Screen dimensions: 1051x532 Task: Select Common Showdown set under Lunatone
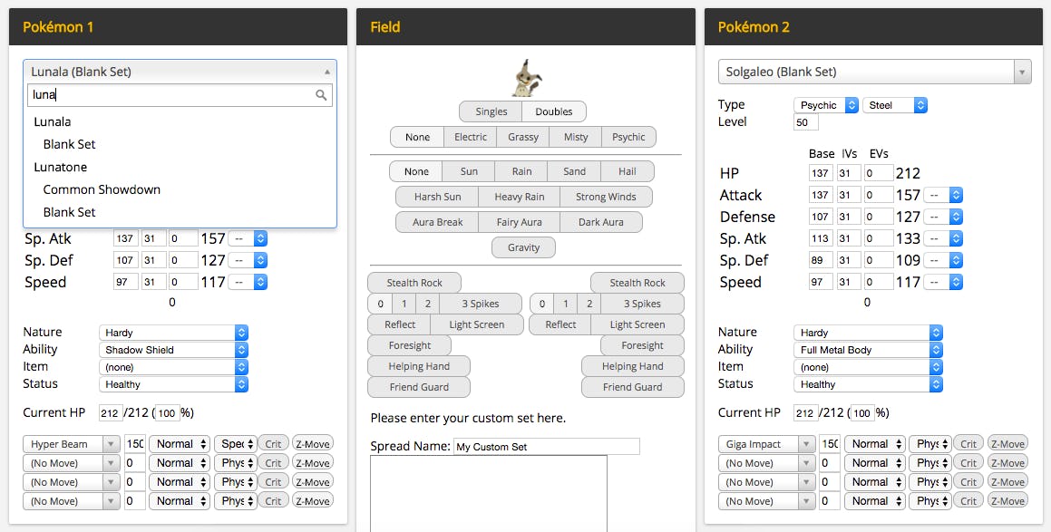(102, 189)
